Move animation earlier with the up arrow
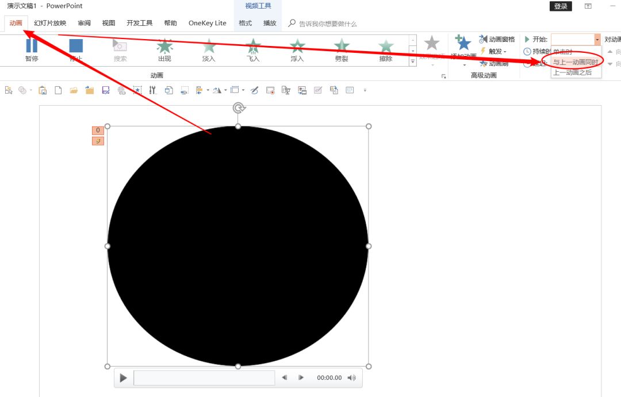Image resolution: width=621 pixels, height=397 pixels. 610,52
